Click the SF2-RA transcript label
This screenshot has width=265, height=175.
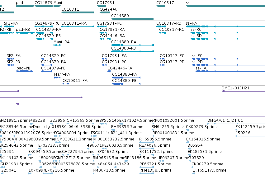pyautogui.click(x=11, y=23)
